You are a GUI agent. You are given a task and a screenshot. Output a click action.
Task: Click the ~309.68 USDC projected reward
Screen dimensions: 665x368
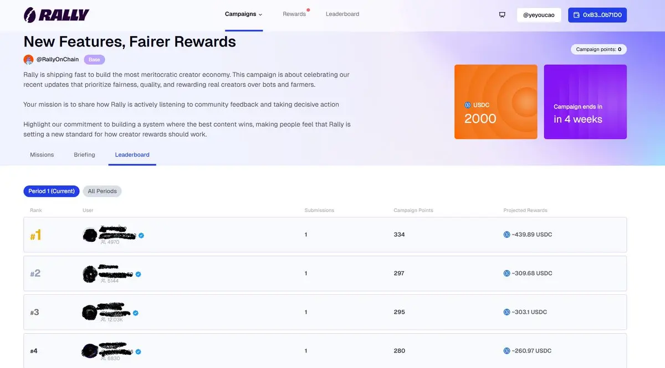pyautogui.click(x=532, y=273)
